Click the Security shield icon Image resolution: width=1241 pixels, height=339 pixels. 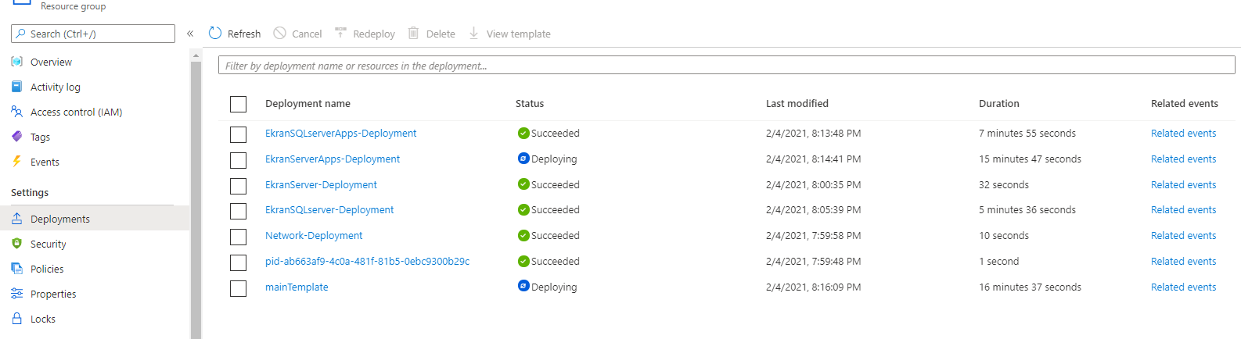coord(16,244)
